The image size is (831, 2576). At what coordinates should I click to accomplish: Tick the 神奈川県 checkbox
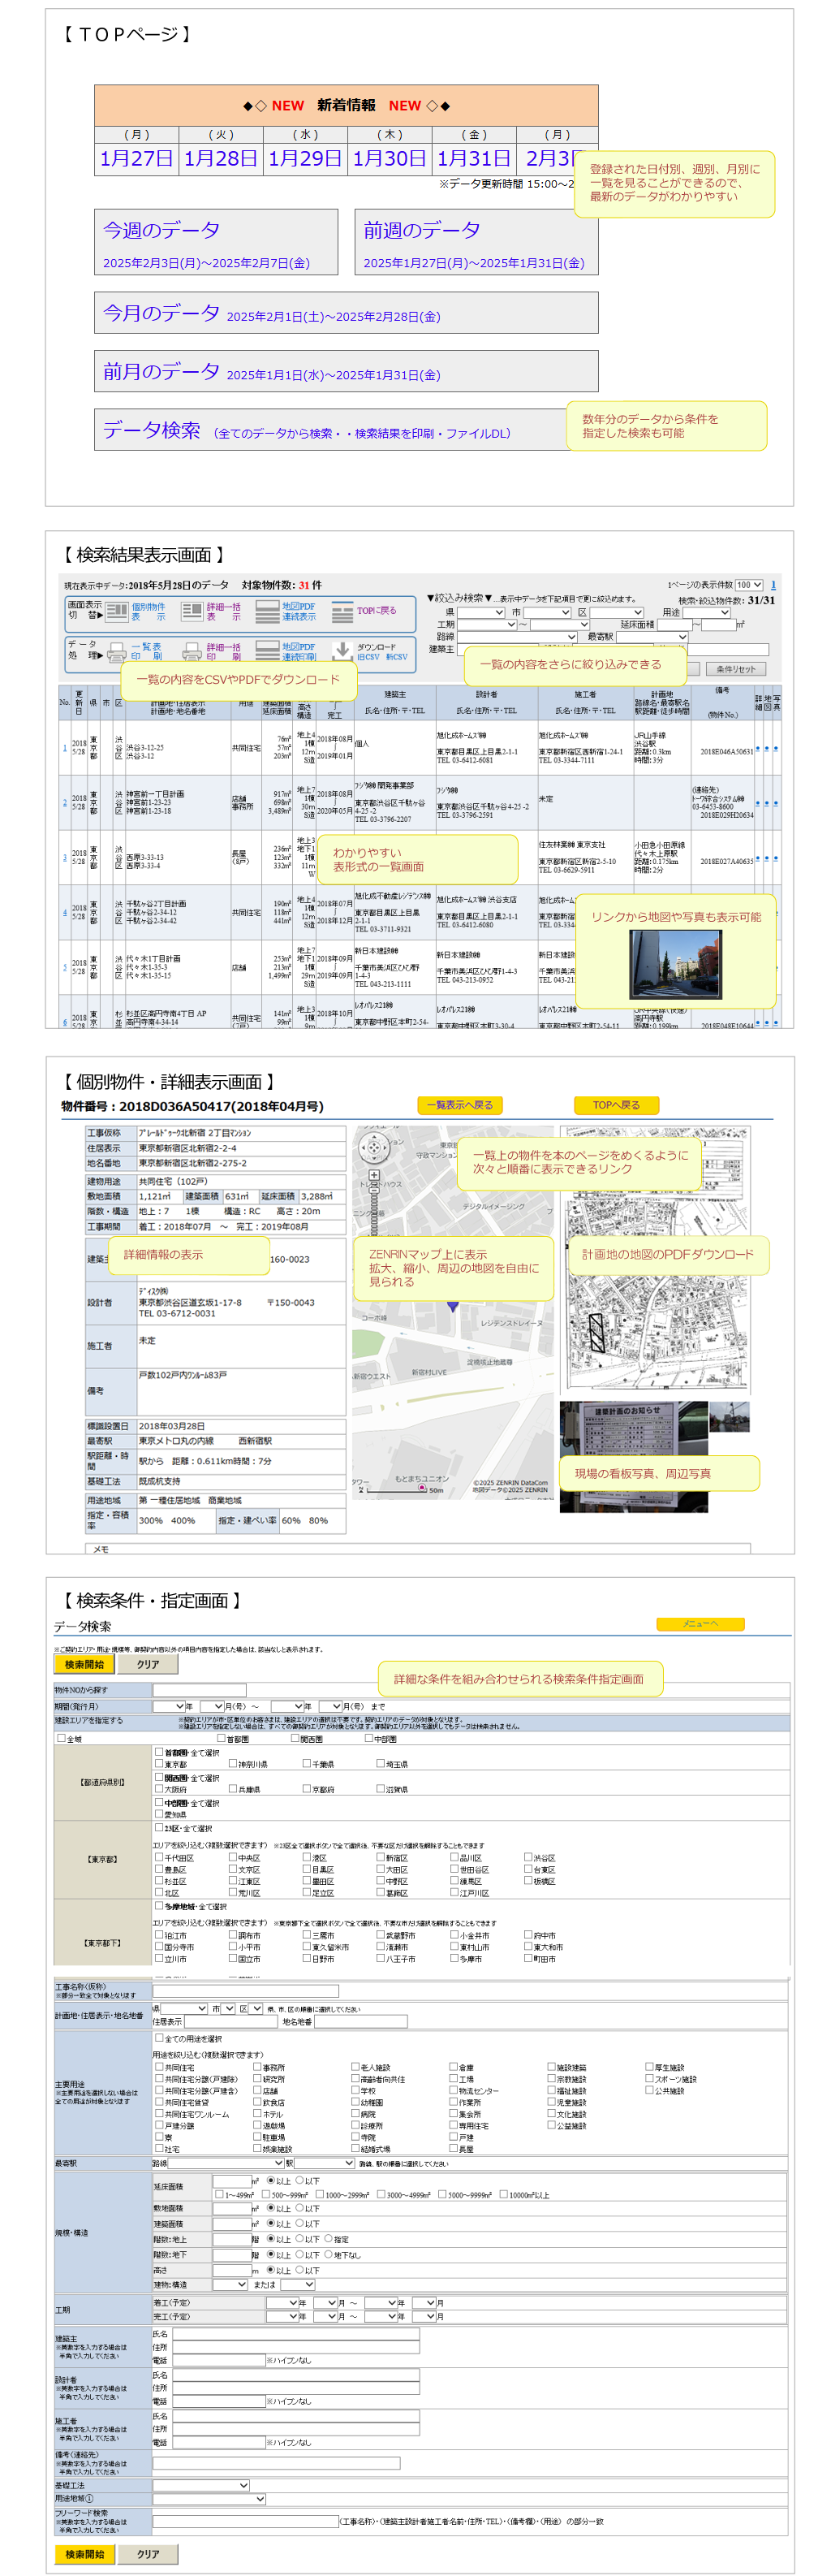233,1764
